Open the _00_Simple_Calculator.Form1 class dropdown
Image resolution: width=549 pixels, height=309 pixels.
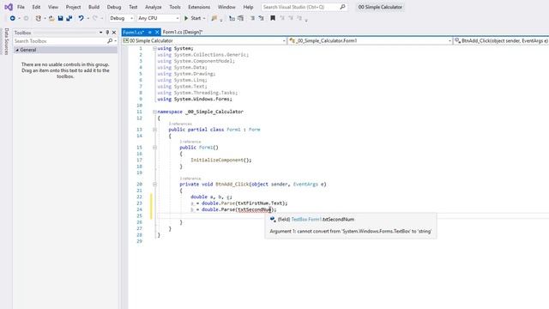coord(371,41)
